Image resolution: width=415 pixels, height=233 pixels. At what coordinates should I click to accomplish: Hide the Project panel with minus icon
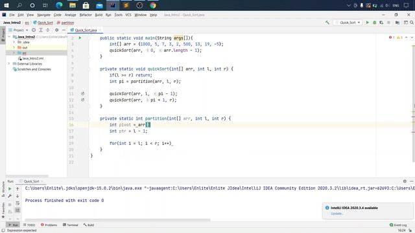click(x=64, y=30)
